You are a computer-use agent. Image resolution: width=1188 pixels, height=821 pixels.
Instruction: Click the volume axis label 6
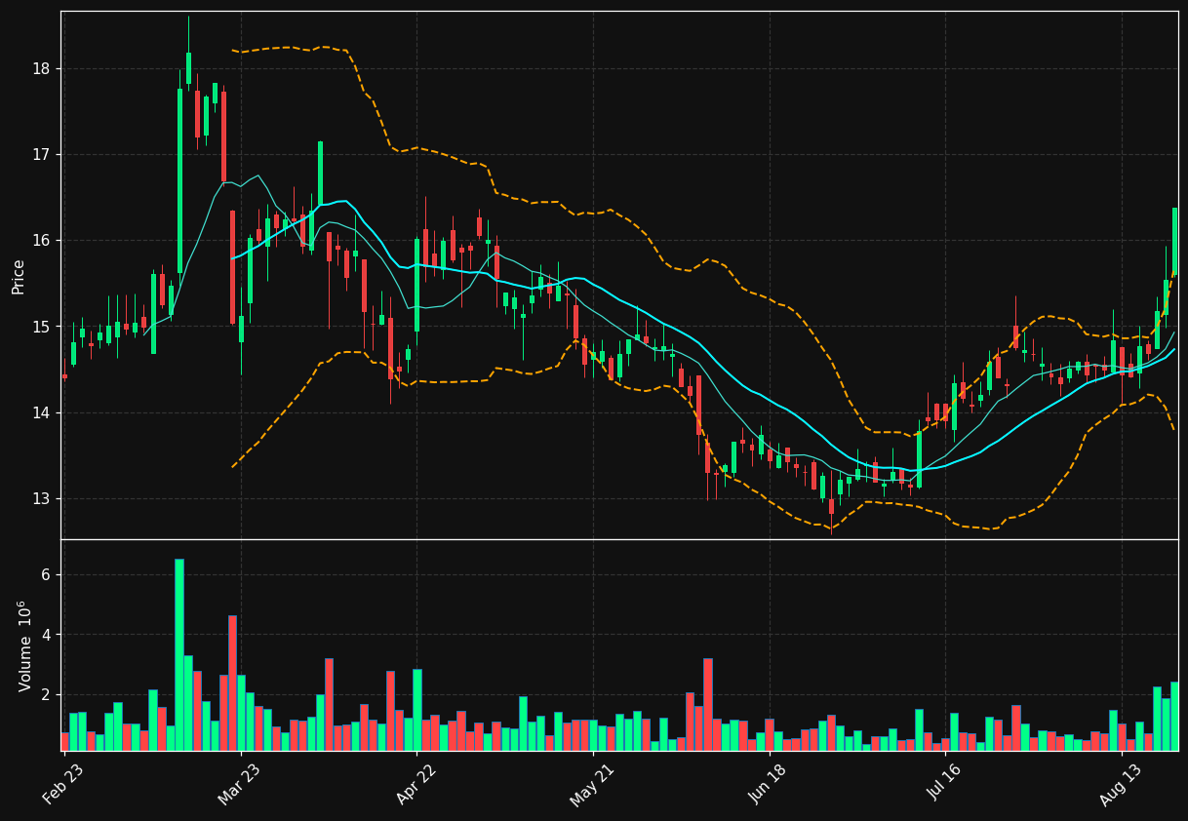click(x=46, y=575)
